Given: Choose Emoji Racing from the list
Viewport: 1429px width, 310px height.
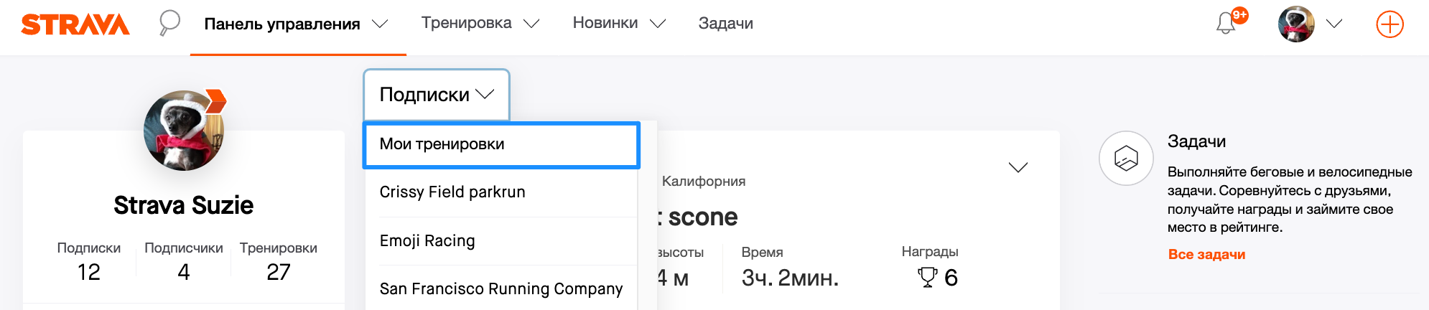Looking at the screenshot, I should click(x=501, y=241).
